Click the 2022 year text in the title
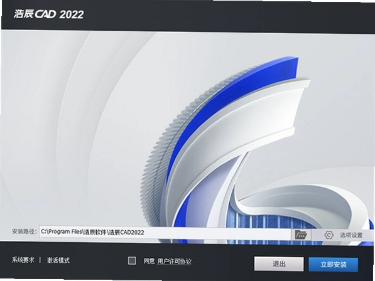 click(72, 14)
